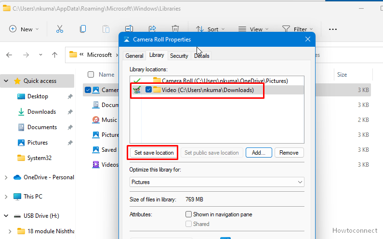Unpin Desktop using its pin icon
This screenshot has height=239, width=383.
(x=70, y=96)
